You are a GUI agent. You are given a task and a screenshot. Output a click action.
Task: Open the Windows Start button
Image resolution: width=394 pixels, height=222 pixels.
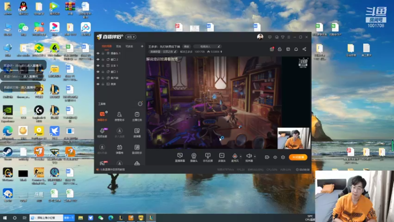point(5,218)
